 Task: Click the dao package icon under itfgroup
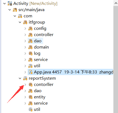[30, 41]
